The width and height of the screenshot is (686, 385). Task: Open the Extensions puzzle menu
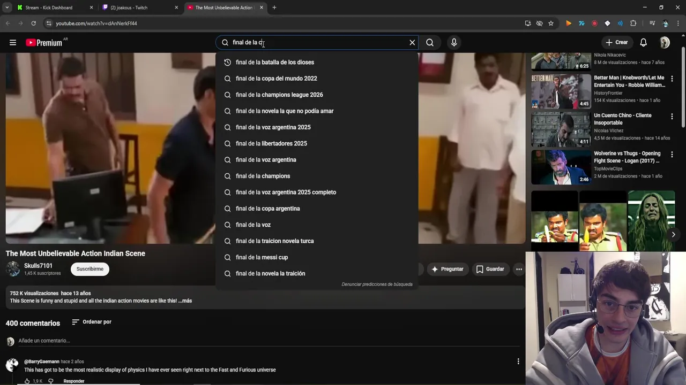point(633,24)
